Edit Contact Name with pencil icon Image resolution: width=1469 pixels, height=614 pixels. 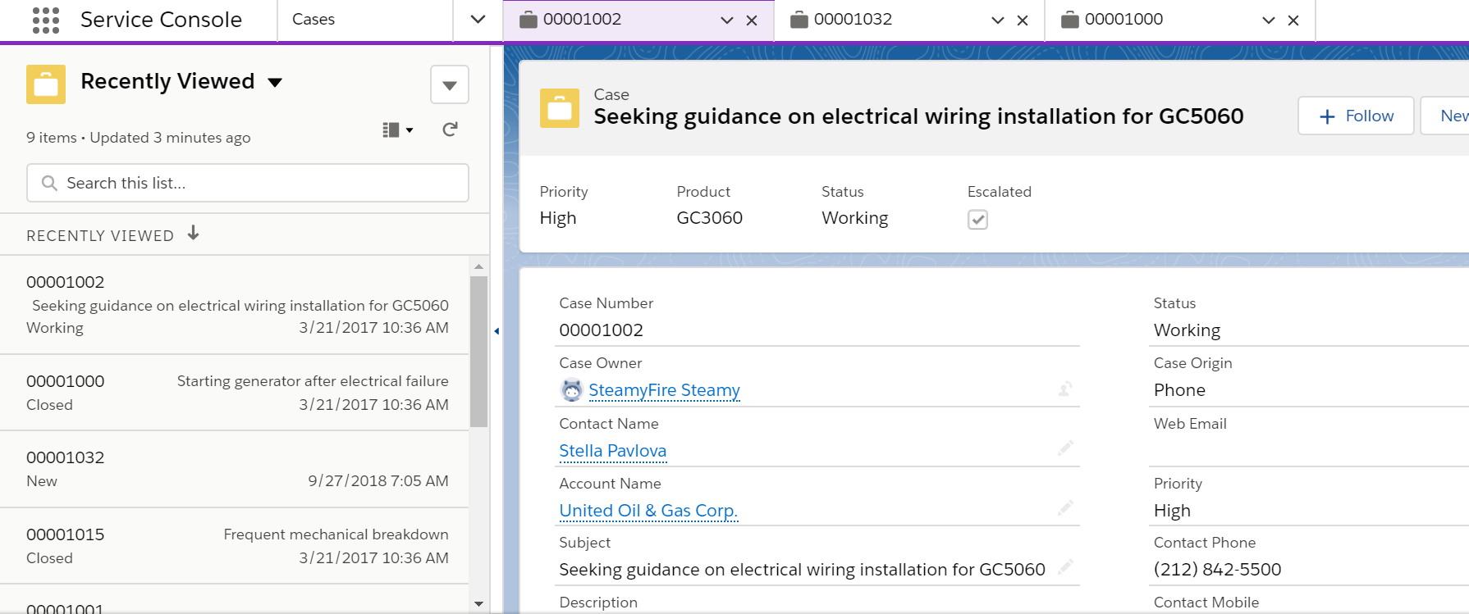pyautogui.click(x=1065, y=448)
